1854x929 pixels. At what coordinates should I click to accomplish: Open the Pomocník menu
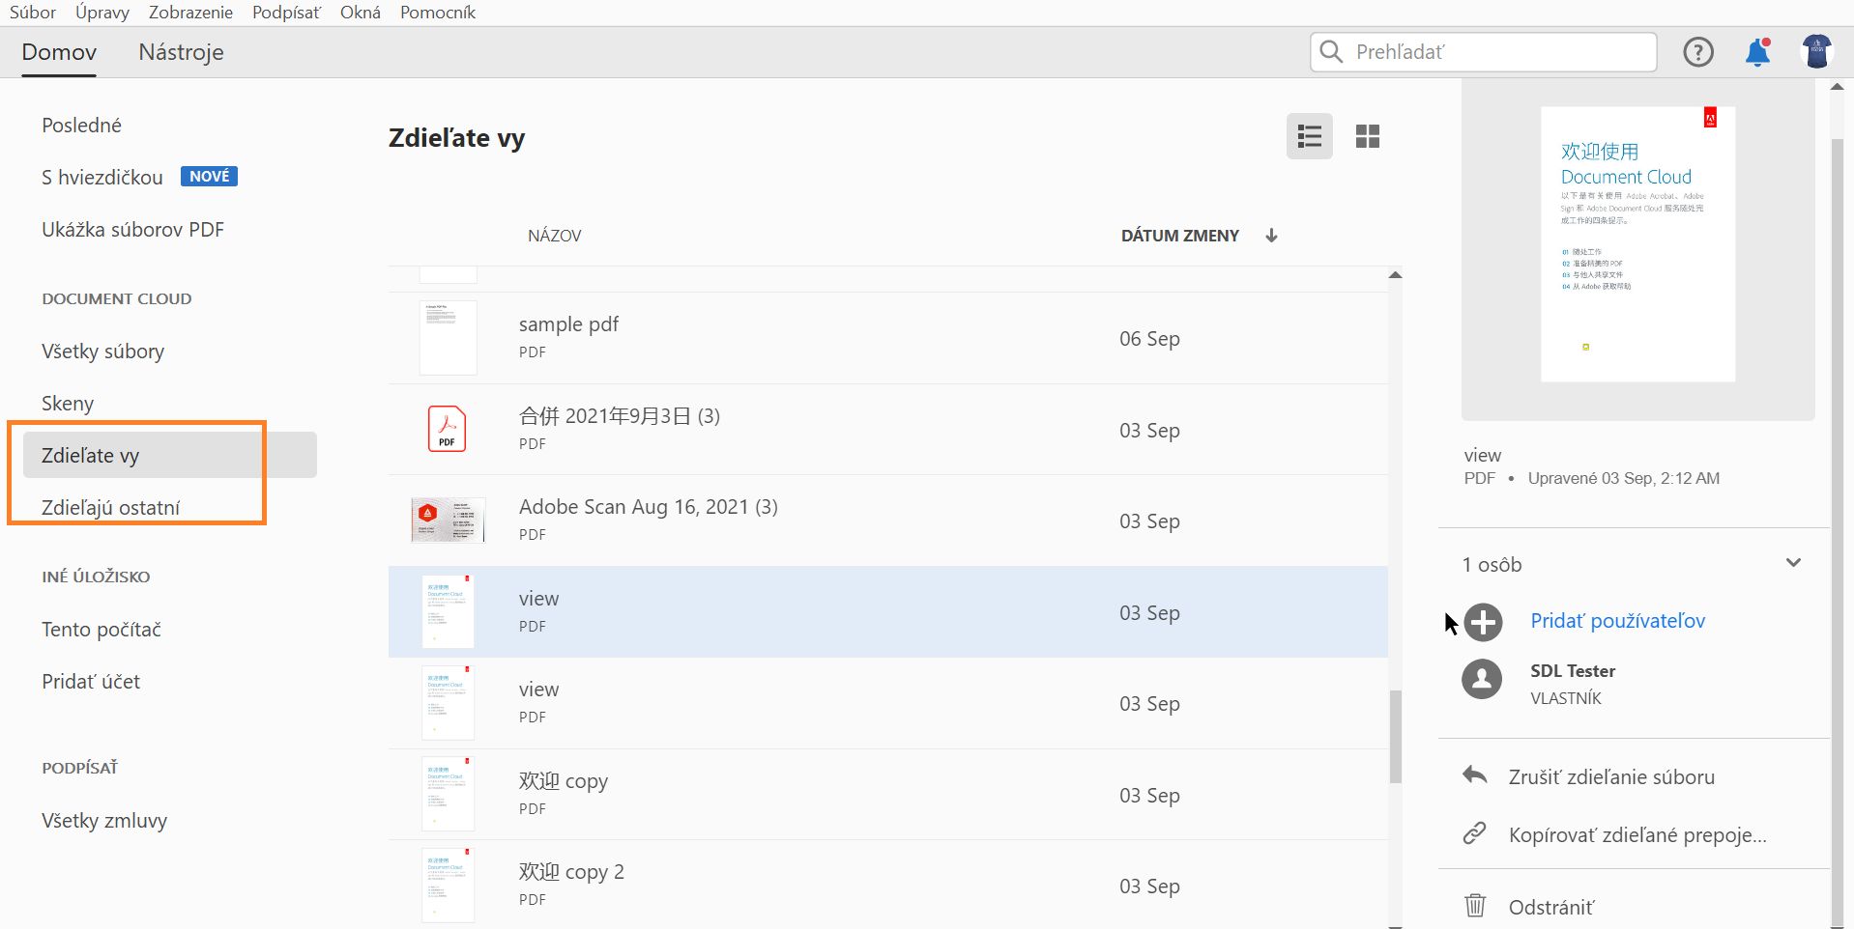pyautogui.click(x=438, y=13)
